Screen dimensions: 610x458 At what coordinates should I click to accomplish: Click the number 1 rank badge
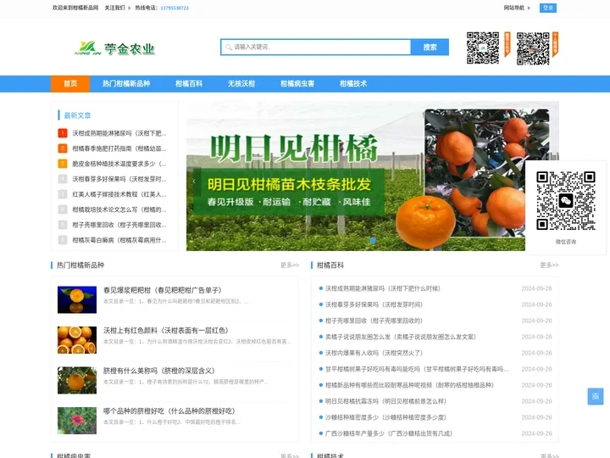[62, 133]
